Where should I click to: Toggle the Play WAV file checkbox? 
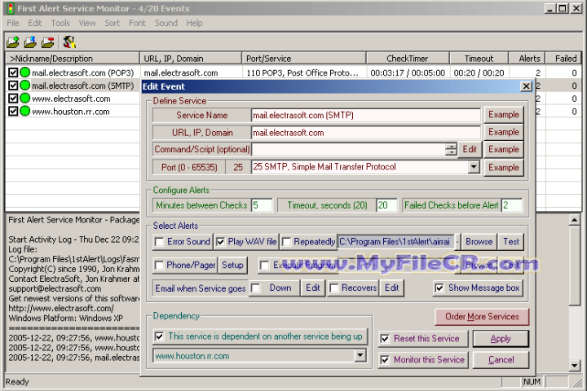pos(221,242)
